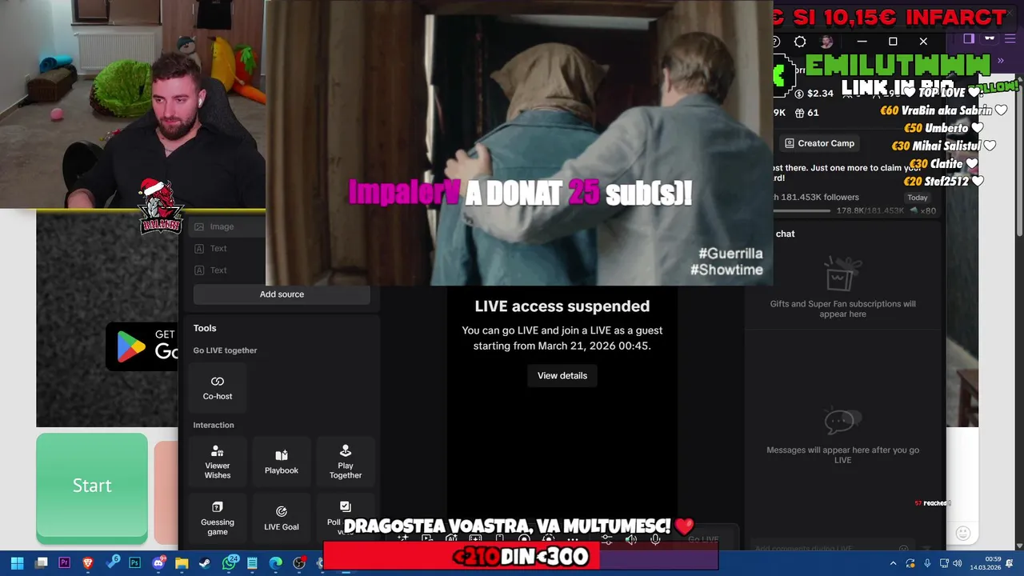This screenshot has height=576, width=1024.
Task: Open Microsoft Edge from taskbar
Action: coord(276,563)
